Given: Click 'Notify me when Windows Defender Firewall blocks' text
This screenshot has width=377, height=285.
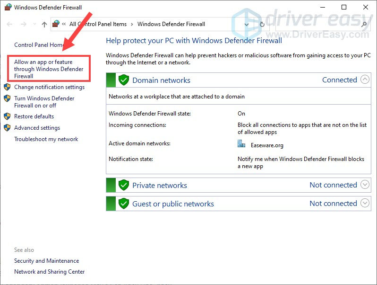Looking at the screenshot, I should [301, 162].
